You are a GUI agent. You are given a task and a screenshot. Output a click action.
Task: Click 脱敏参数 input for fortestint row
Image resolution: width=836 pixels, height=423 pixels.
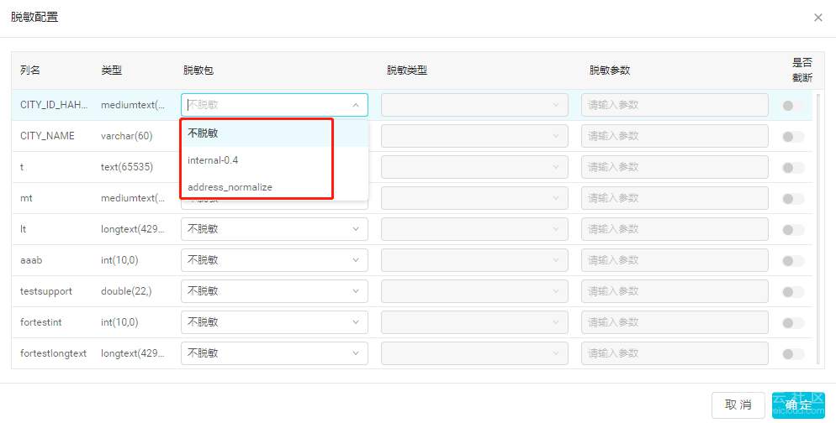click(675, 322)
